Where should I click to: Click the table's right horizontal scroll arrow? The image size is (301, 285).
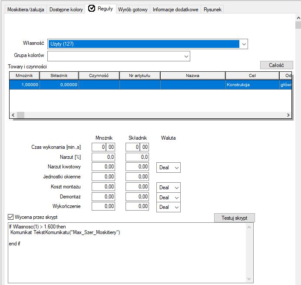point(288,115)
